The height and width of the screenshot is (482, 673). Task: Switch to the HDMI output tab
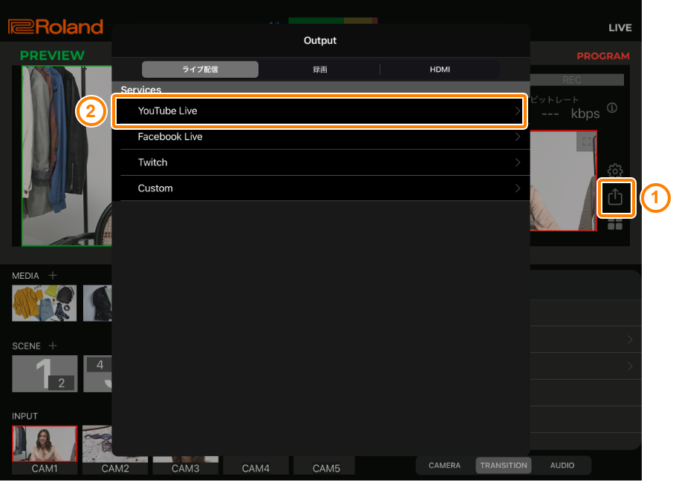440,70
